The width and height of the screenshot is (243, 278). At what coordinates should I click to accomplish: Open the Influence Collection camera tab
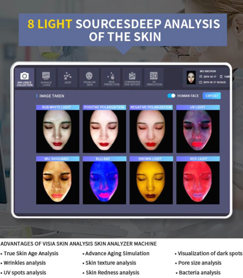(x=24, y=78)
